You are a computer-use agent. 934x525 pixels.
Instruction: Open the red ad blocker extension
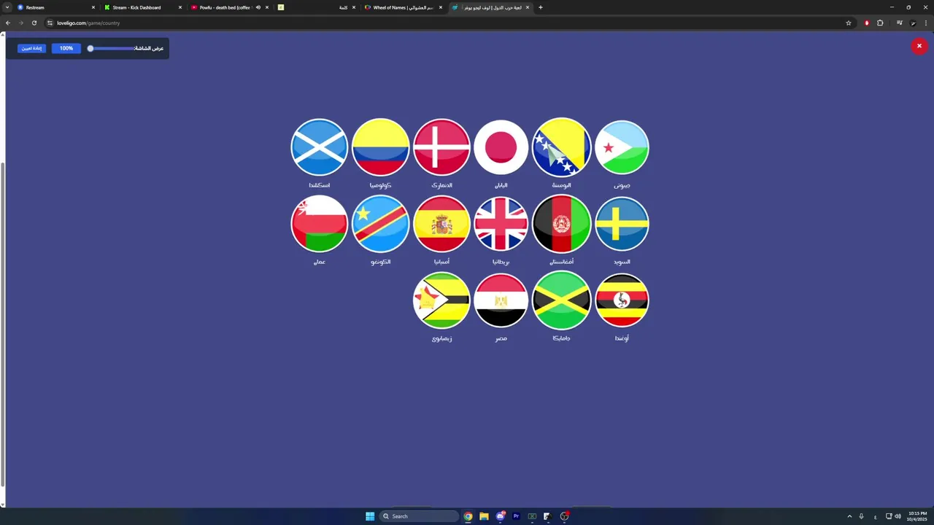[x=867, y=23]
